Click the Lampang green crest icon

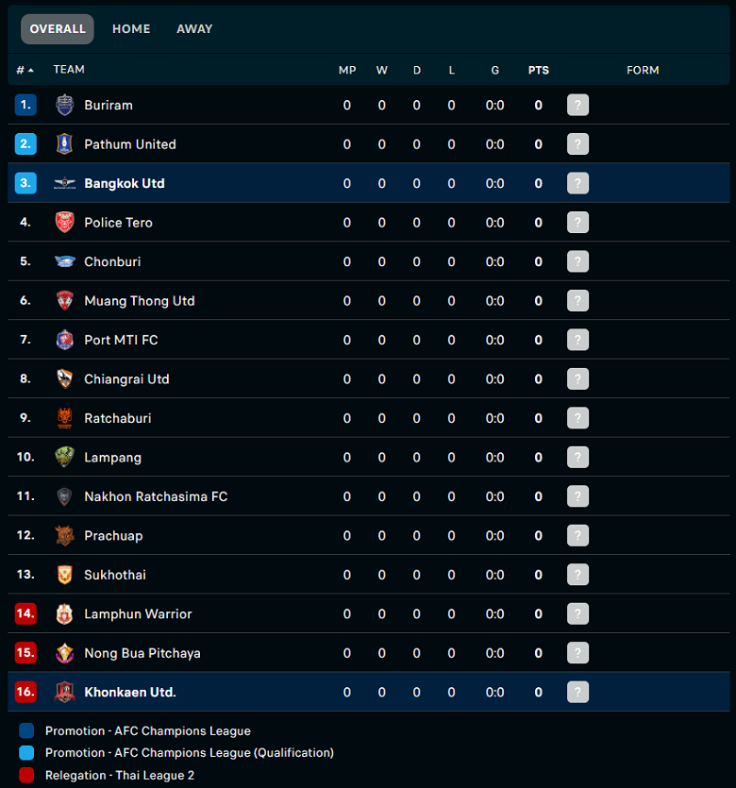[x=65, y=457]
